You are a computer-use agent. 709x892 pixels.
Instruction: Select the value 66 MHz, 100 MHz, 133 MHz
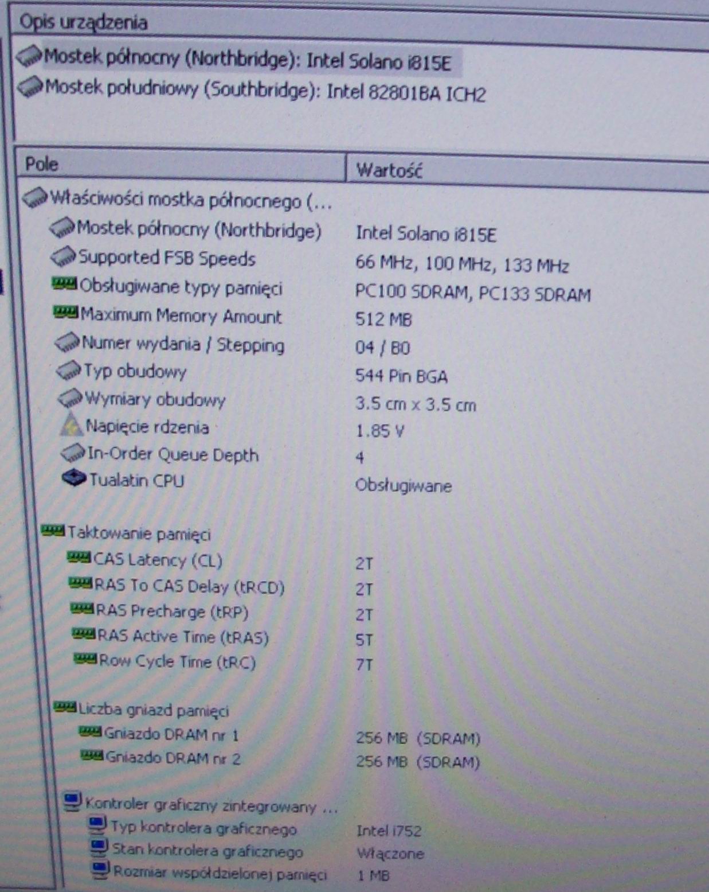click(462, 264)
